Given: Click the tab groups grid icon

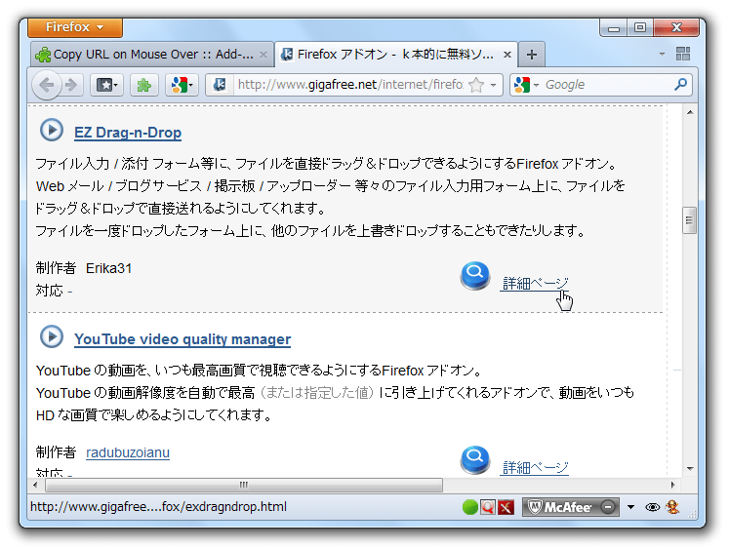Looking at the screenshot, I should (682, 54).
